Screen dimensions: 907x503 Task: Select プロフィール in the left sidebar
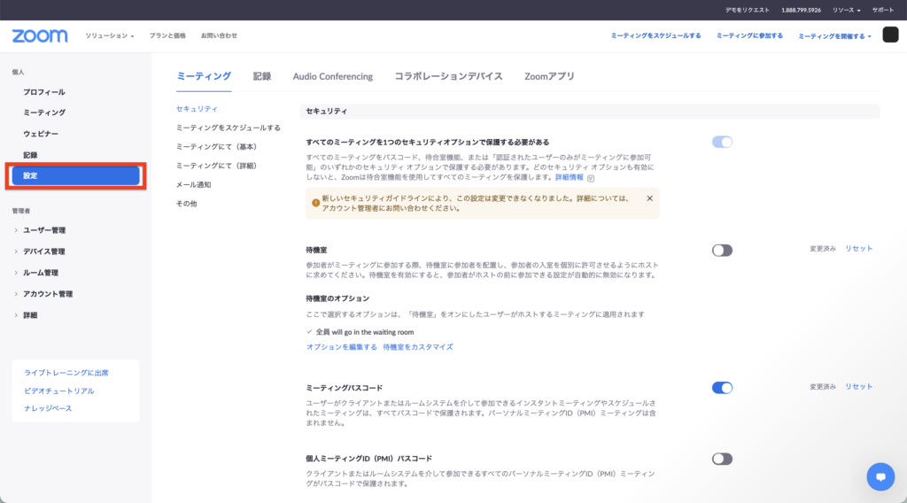tap(43, 92)
